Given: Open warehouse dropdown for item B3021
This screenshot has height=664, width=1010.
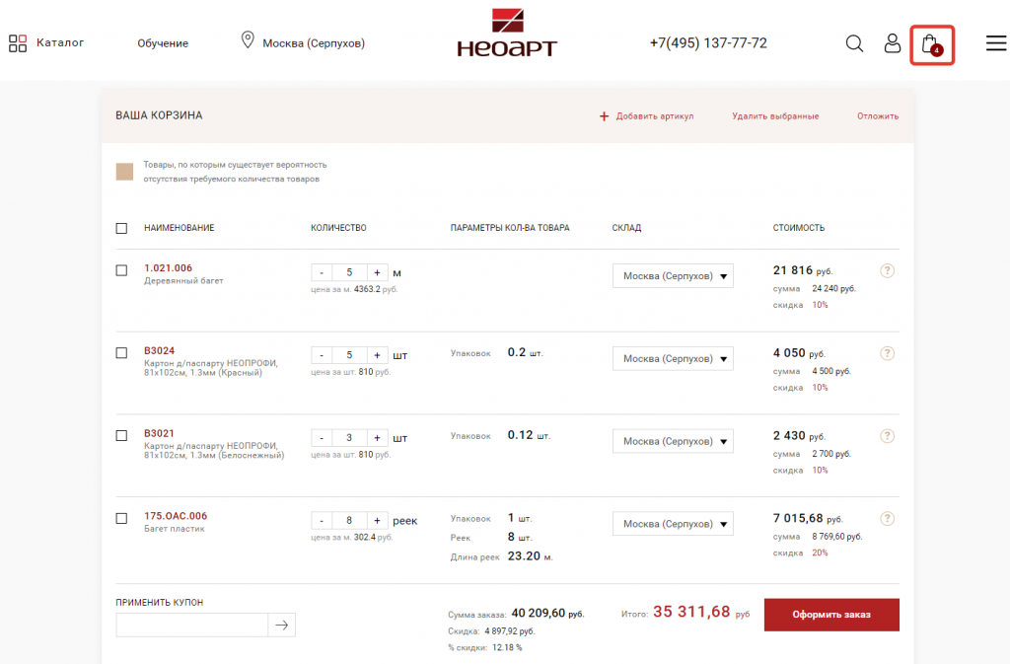Looking at the screenshot, I should pos(673,441).
